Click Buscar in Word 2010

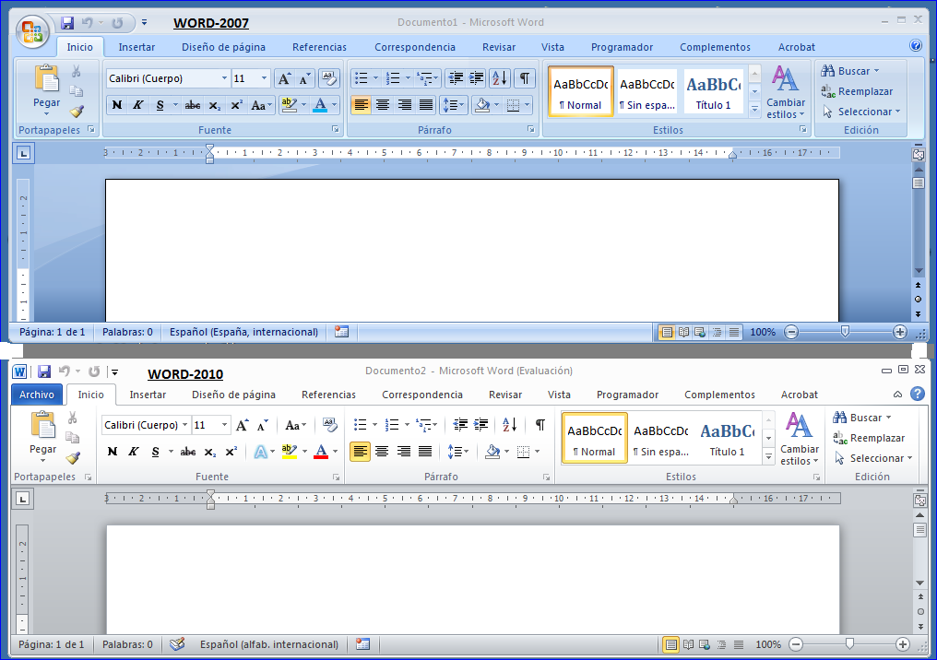point(862,418)
